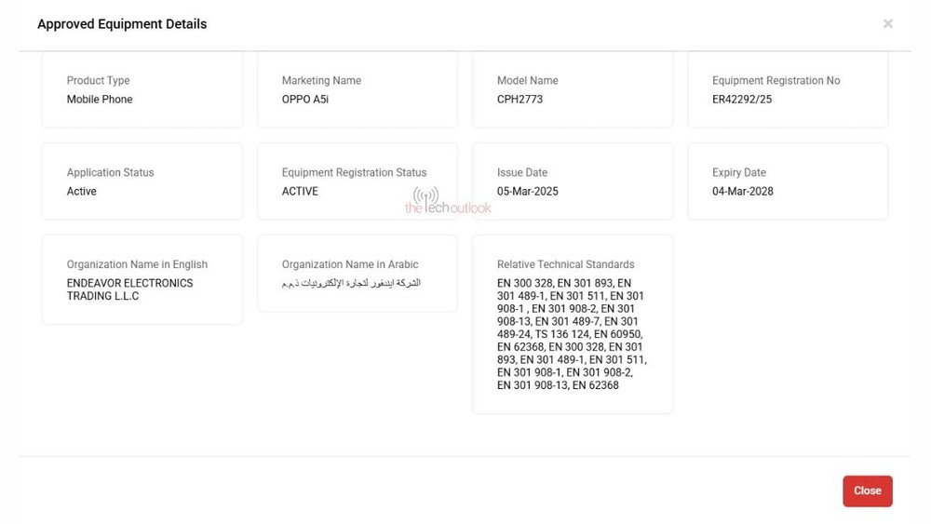Image resolution: width=931 pixels, height=524 pixels.
Task: Select the model 'CPH2773' text
Action: tap(519, 99)
